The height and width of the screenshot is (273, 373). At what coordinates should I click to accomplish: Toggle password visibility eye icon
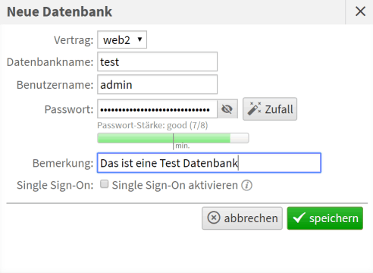point(227,109)
